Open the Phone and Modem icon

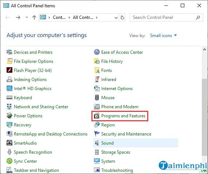tap(97, 106)
